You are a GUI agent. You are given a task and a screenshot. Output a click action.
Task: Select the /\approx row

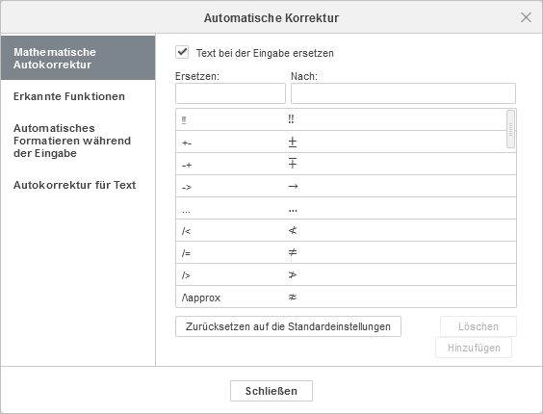coord(346,297)
